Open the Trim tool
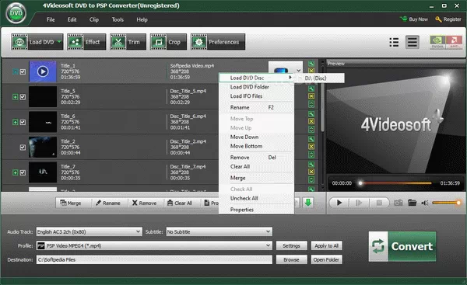467x285 pixels. [x=128, y=42]
